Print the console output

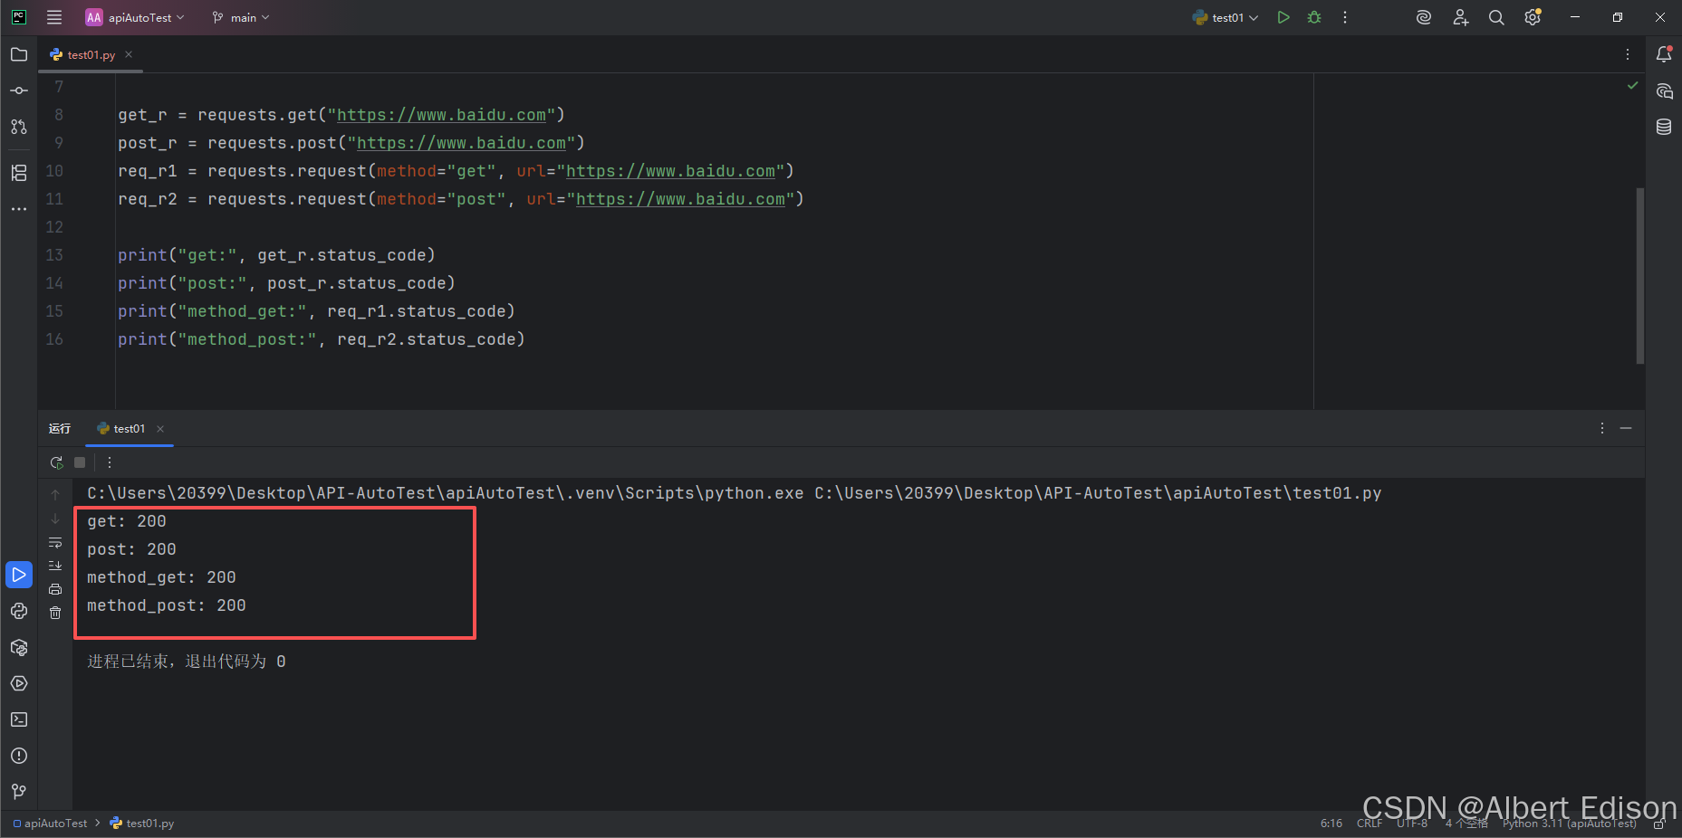point(55,589)
